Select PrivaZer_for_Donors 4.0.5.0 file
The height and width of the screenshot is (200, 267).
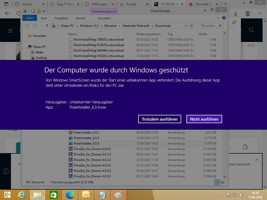pos(92,176)
